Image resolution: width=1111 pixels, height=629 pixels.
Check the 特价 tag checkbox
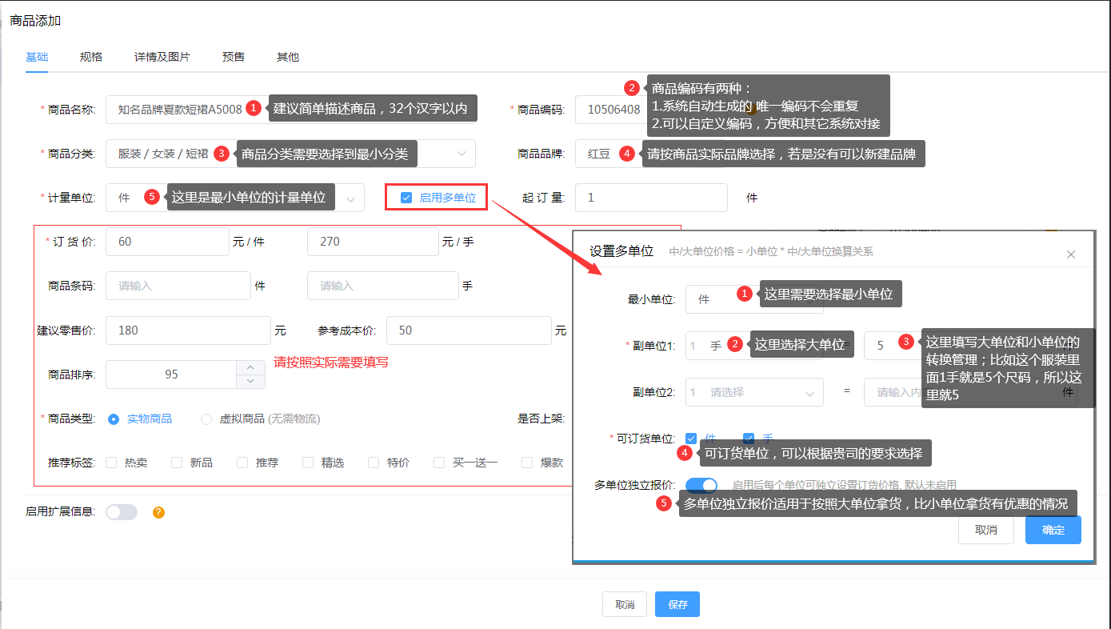(374, 463)
